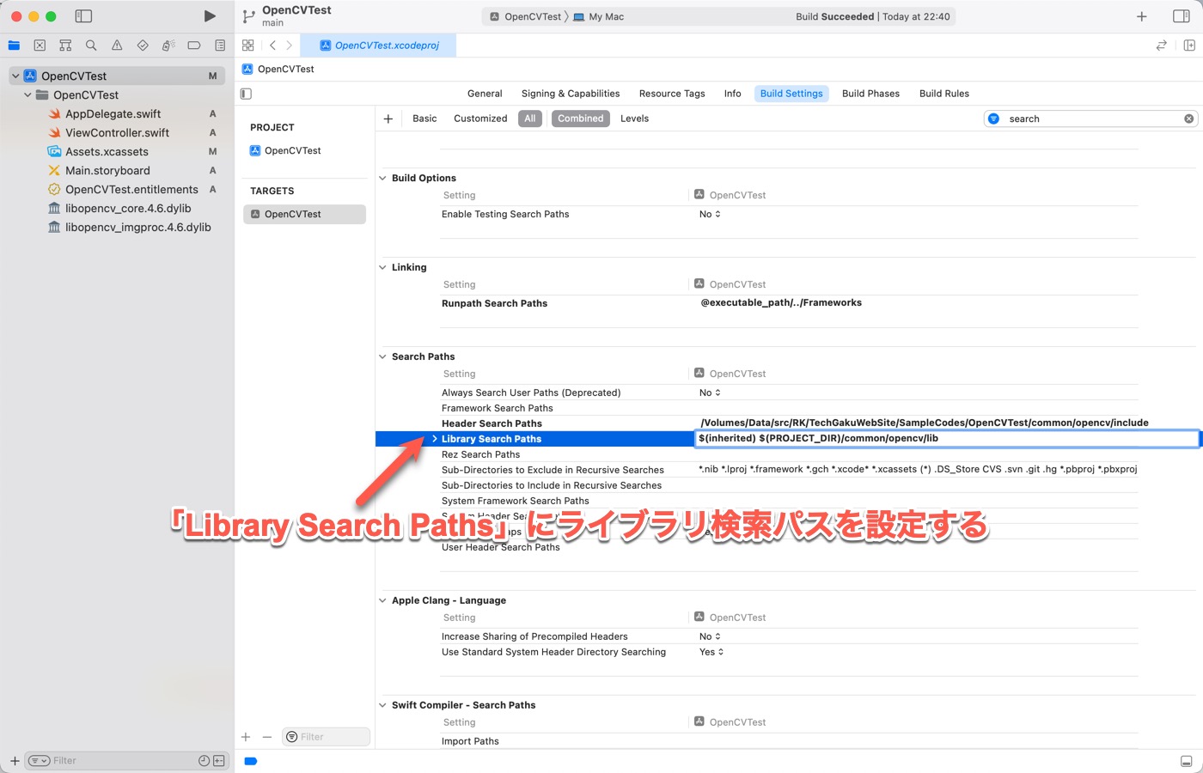Collapse the OpenCVTest project root
The image size is (1203, 773).
click(15, 76)
